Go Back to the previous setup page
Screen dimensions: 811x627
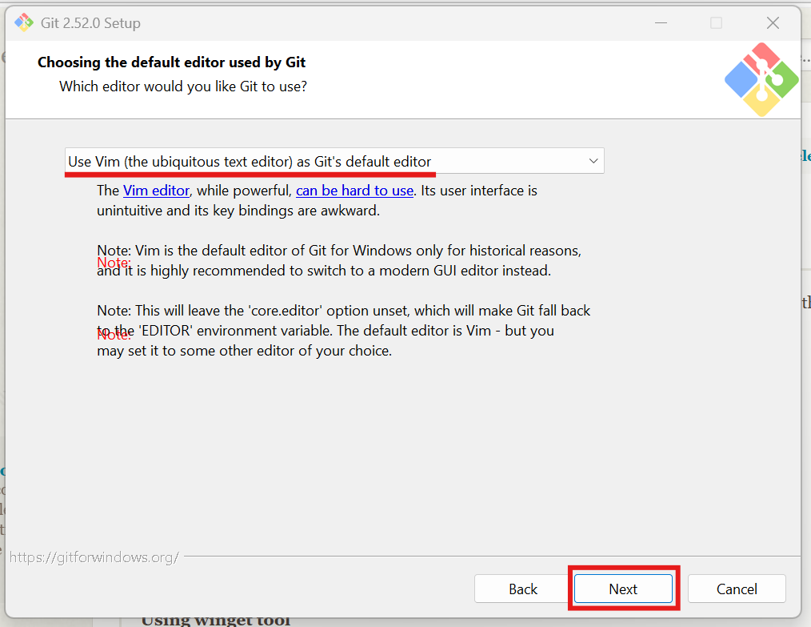[522, 589]
